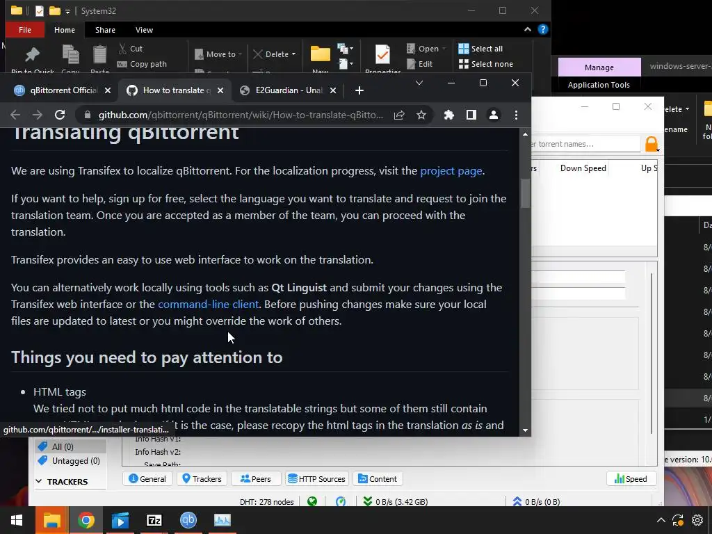This screenshot has width=712, height=534.
Task: Open the Move to dropdown in Explorer
Action: pyautogui.click(x=218, y=54)
